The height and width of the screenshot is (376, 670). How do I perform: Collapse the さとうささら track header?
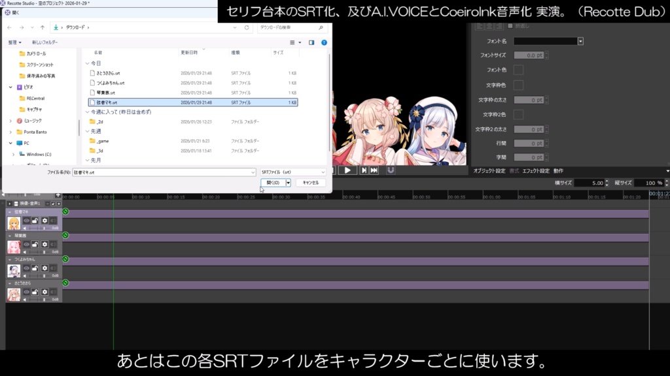point(10,283)
